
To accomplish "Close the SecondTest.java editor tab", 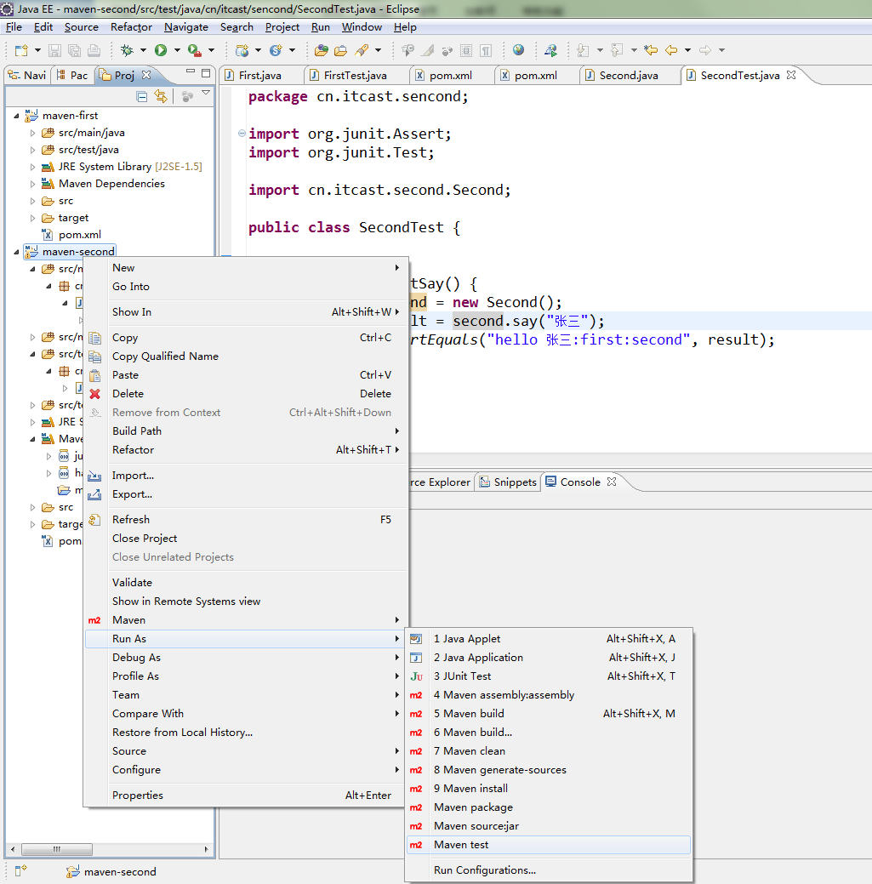I will (791, 75).
